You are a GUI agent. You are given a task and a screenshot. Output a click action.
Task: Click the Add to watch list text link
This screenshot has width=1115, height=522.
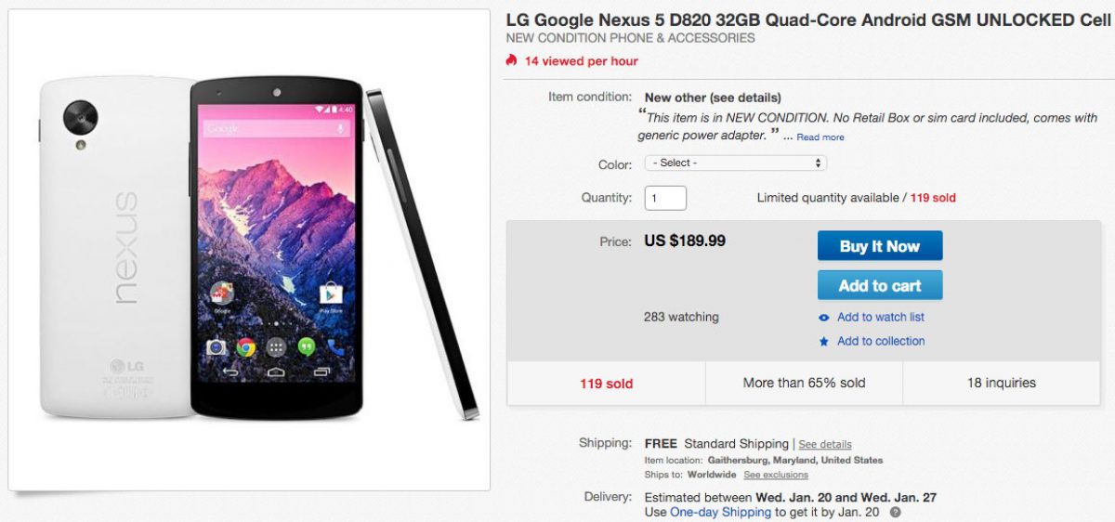[x=881, y=318]
